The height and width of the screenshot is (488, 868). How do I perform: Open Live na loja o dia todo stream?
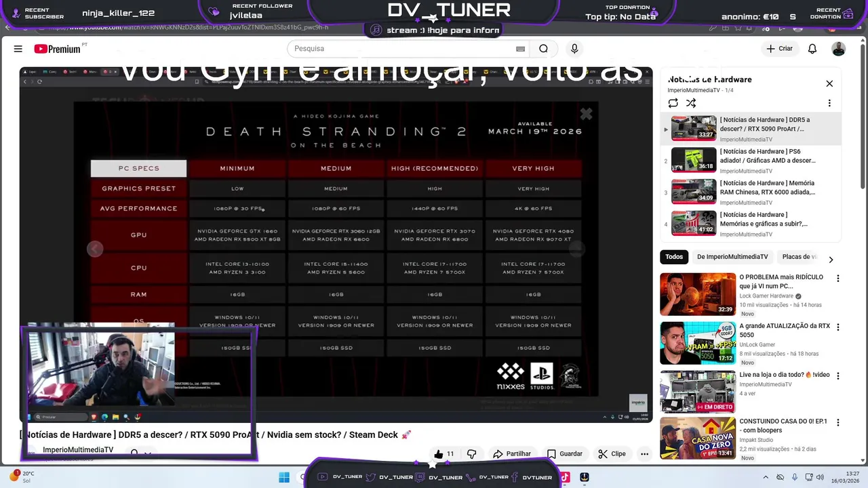click(698, 392)
